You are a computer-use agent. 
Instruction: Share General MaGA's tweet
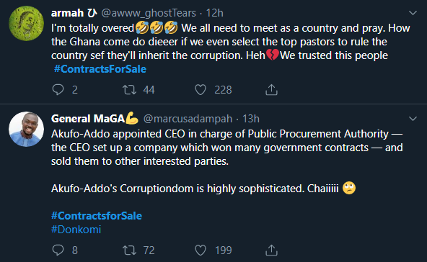[271, 250]
